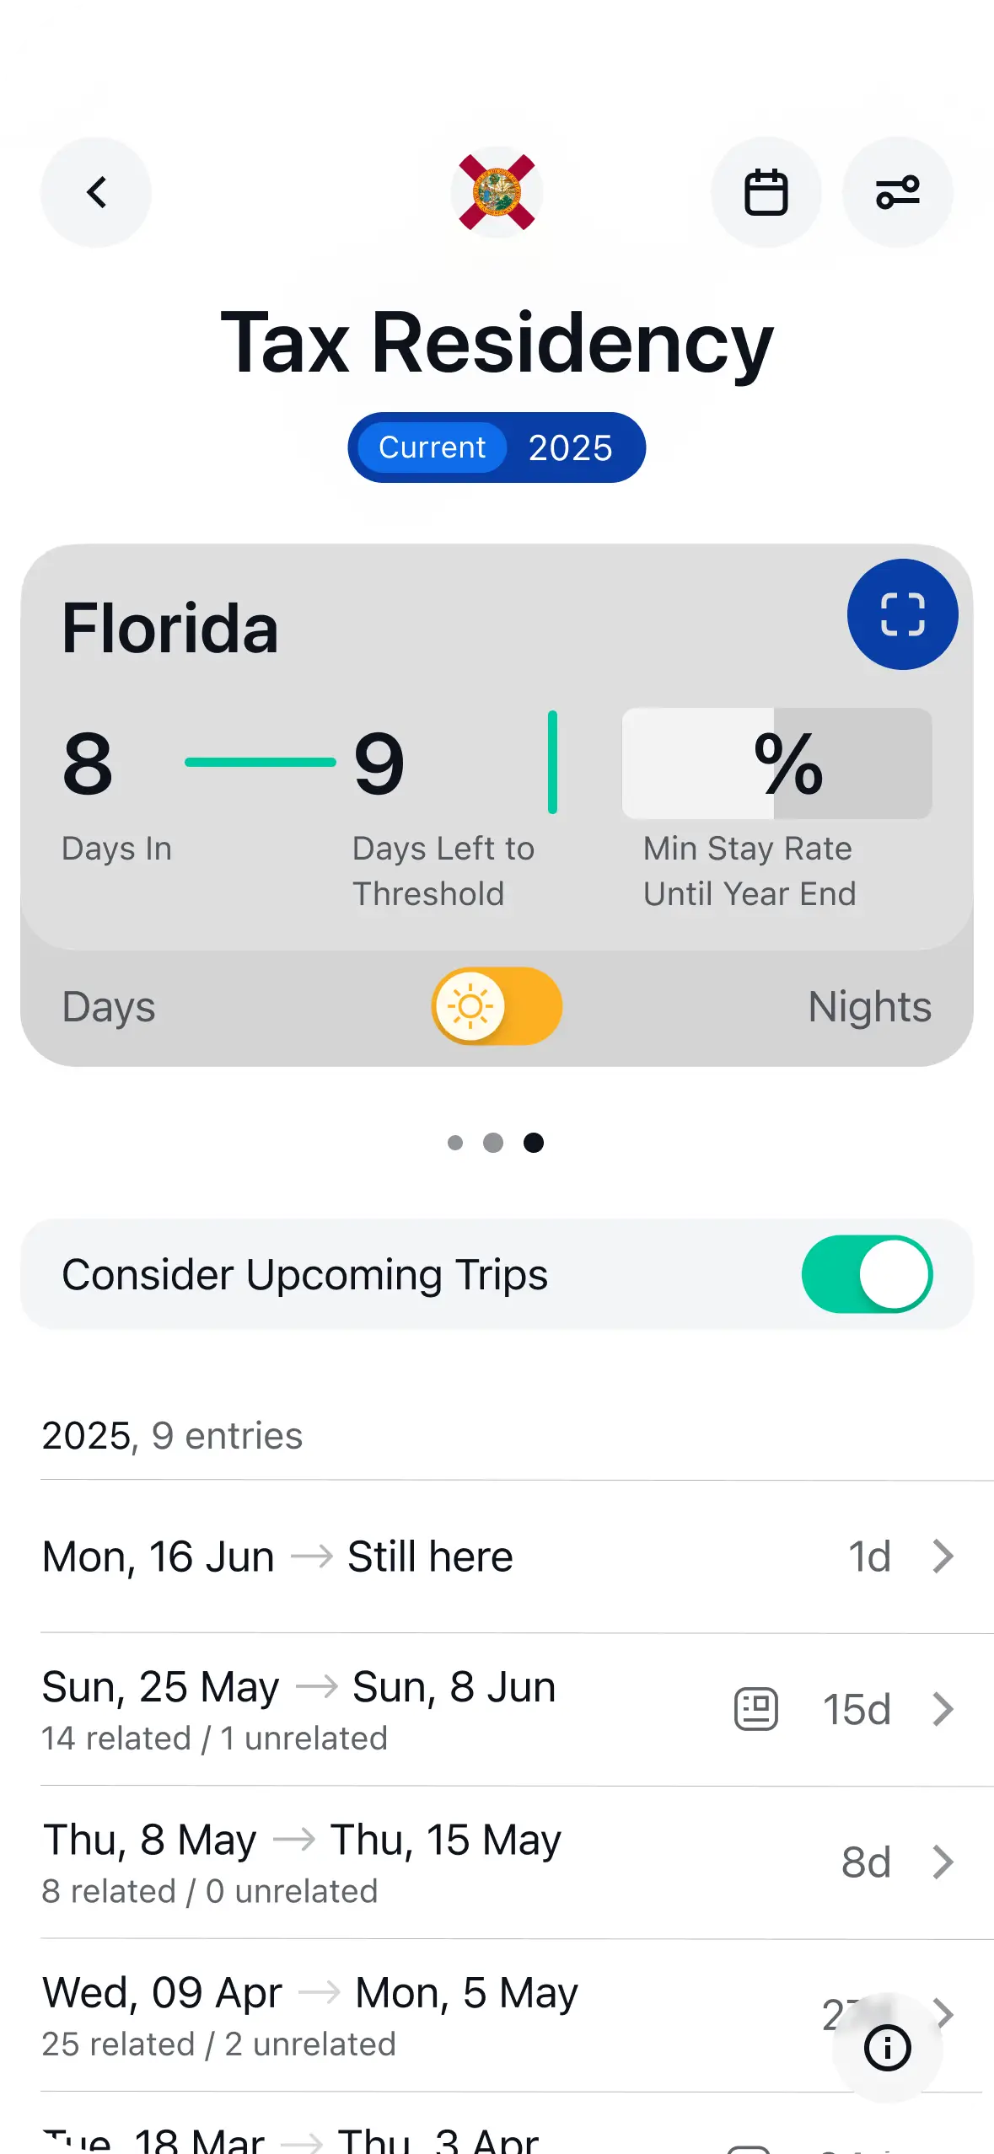Switch to the 2025 year tab

pyautogui.click(x=571, y=447)
